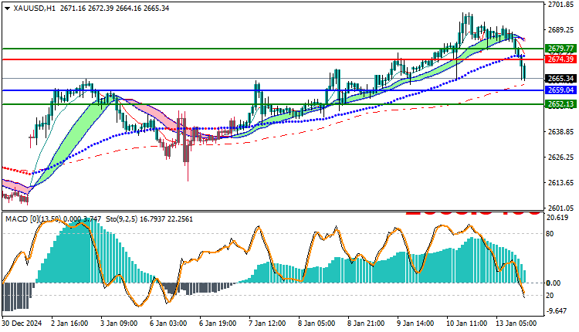Click the 7 Jan 12:00 time label
This screenshot has width=579, height=332.
(x=267, y=324)
